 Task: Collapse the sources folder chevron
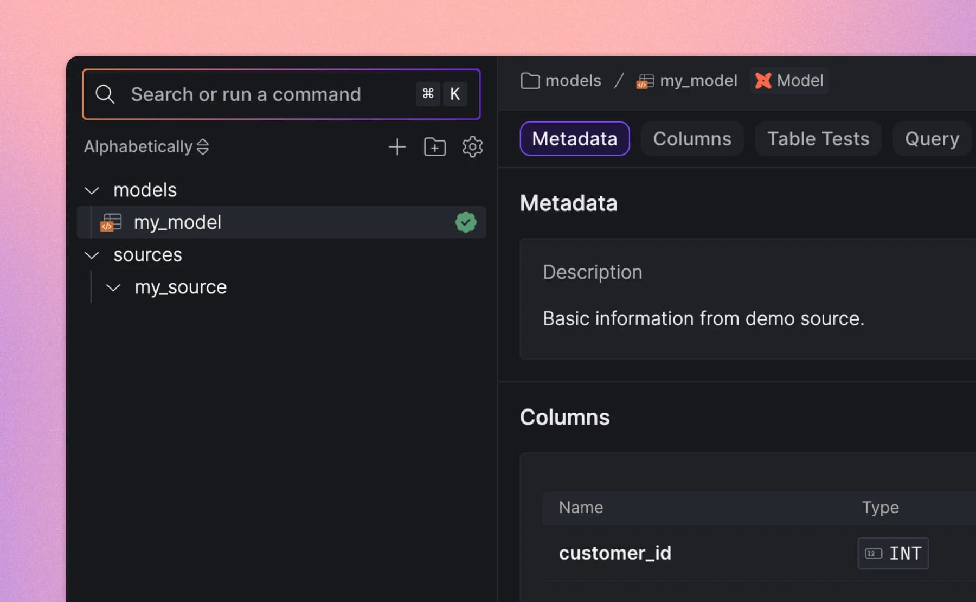[x=92, y=255]
